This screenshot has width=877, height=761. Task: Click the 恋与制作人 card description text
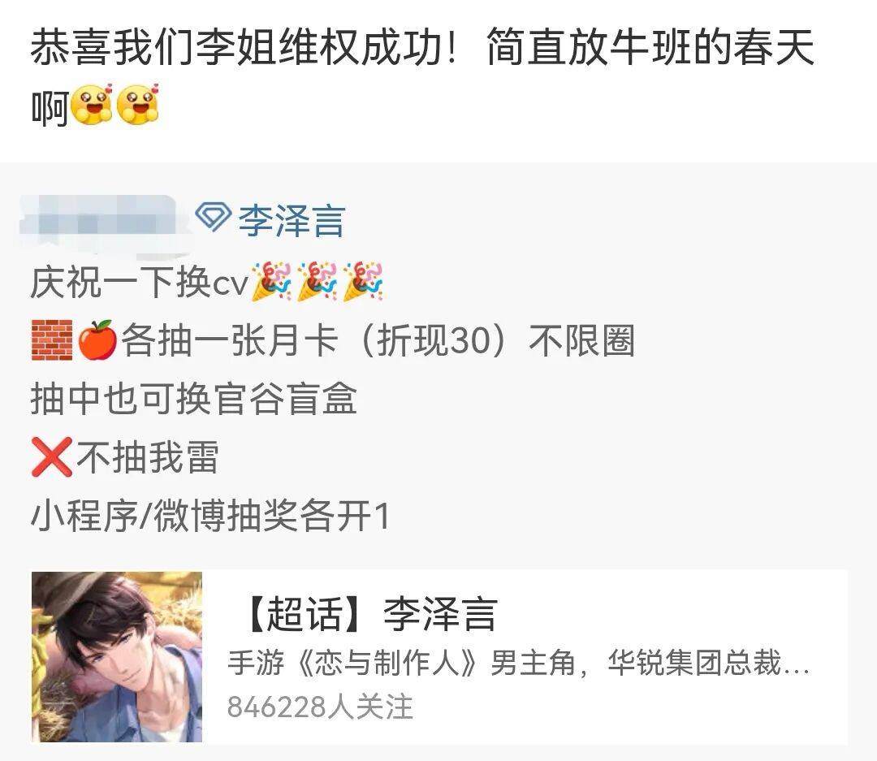518,663
